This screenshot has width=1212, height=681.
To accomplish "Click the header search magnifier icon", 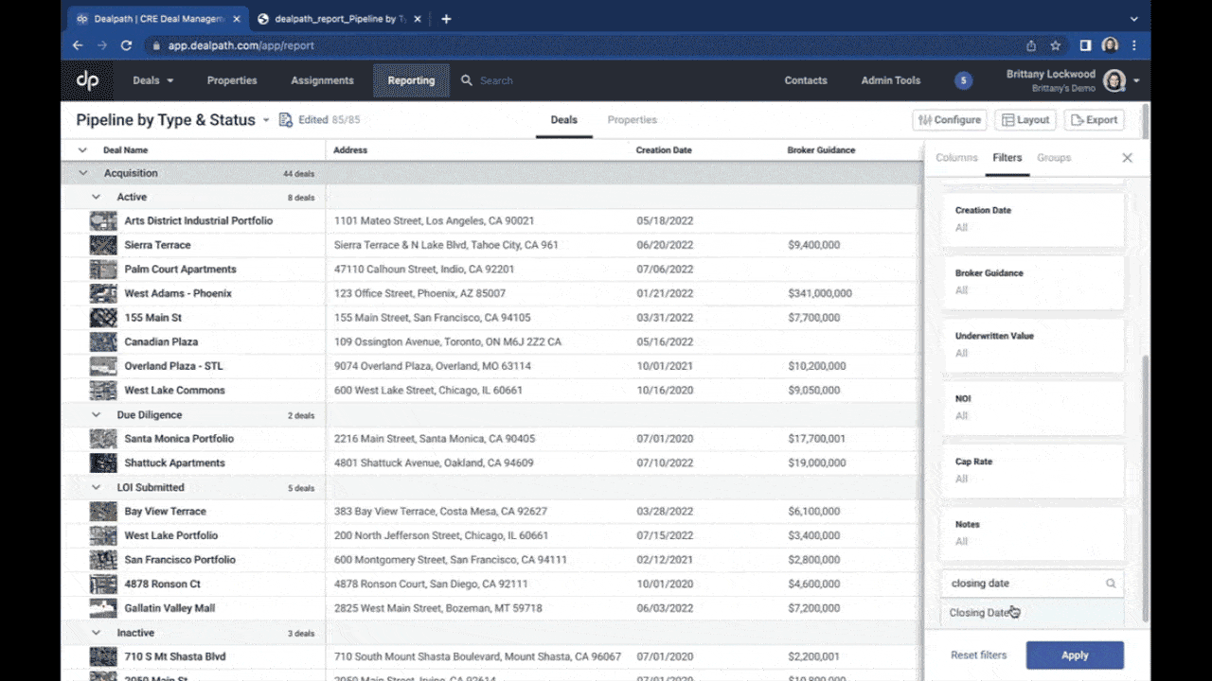I will 467,80.
